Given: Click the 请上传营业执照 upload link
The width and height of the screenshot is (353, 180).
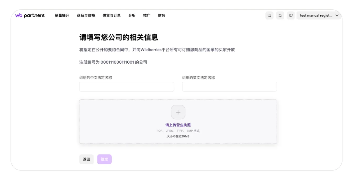Looking at the screenshot, I should (178, 125).
